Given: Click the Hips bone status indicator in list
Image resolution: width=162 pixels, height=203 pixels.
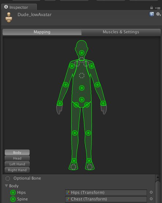Looking at the screenshot, I should click(13, 192).
